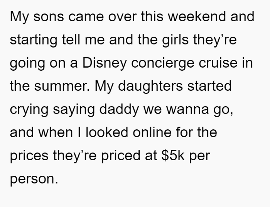Click the word "online" in sixth line
The width and height of the screenshot is (270, 207).
coord(152,132)
